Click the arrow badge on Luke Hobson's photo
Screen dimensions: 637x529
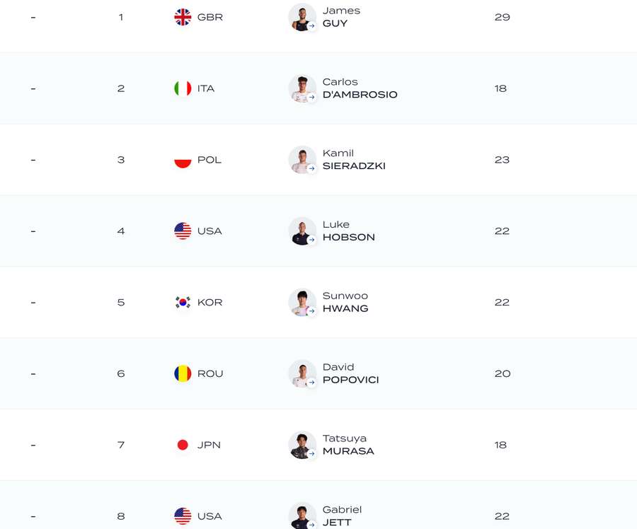[311, 240]
